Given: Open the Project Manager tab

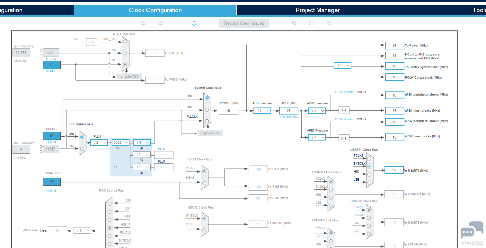Looking at the screenshot, I should pos(318,10).
